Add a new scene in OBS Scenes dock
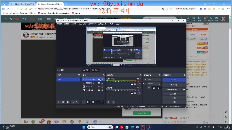 (x=59, y=102)
